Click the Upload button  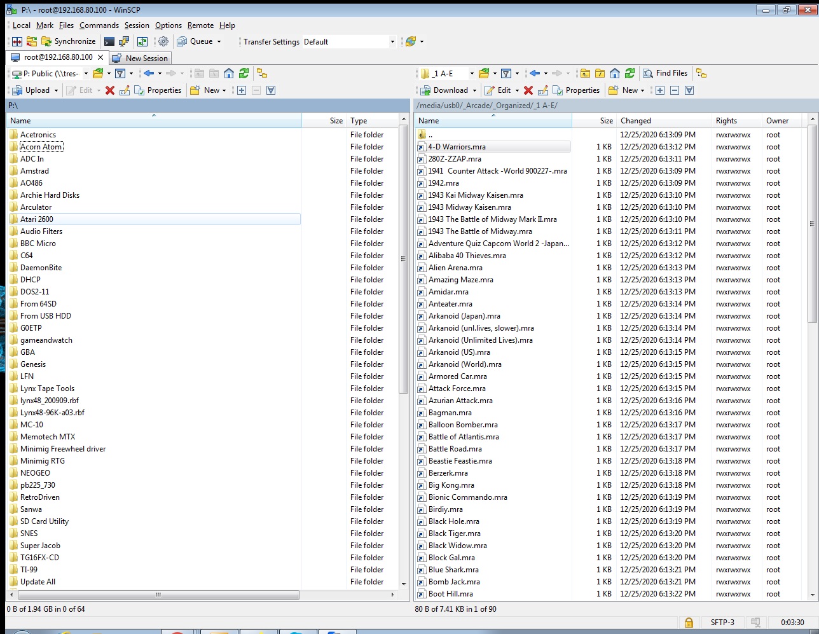pyautogui.click(x=31, y=90)
